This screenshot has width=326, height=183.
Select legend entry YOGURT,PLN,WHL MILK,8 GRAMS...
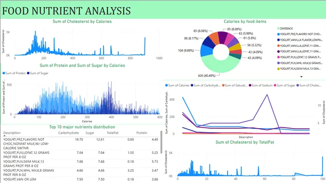(x=300, y=63)
